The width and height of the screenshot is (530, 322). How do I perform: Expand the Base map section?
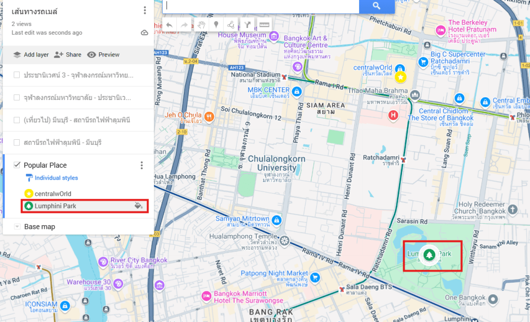pos(17,227)
